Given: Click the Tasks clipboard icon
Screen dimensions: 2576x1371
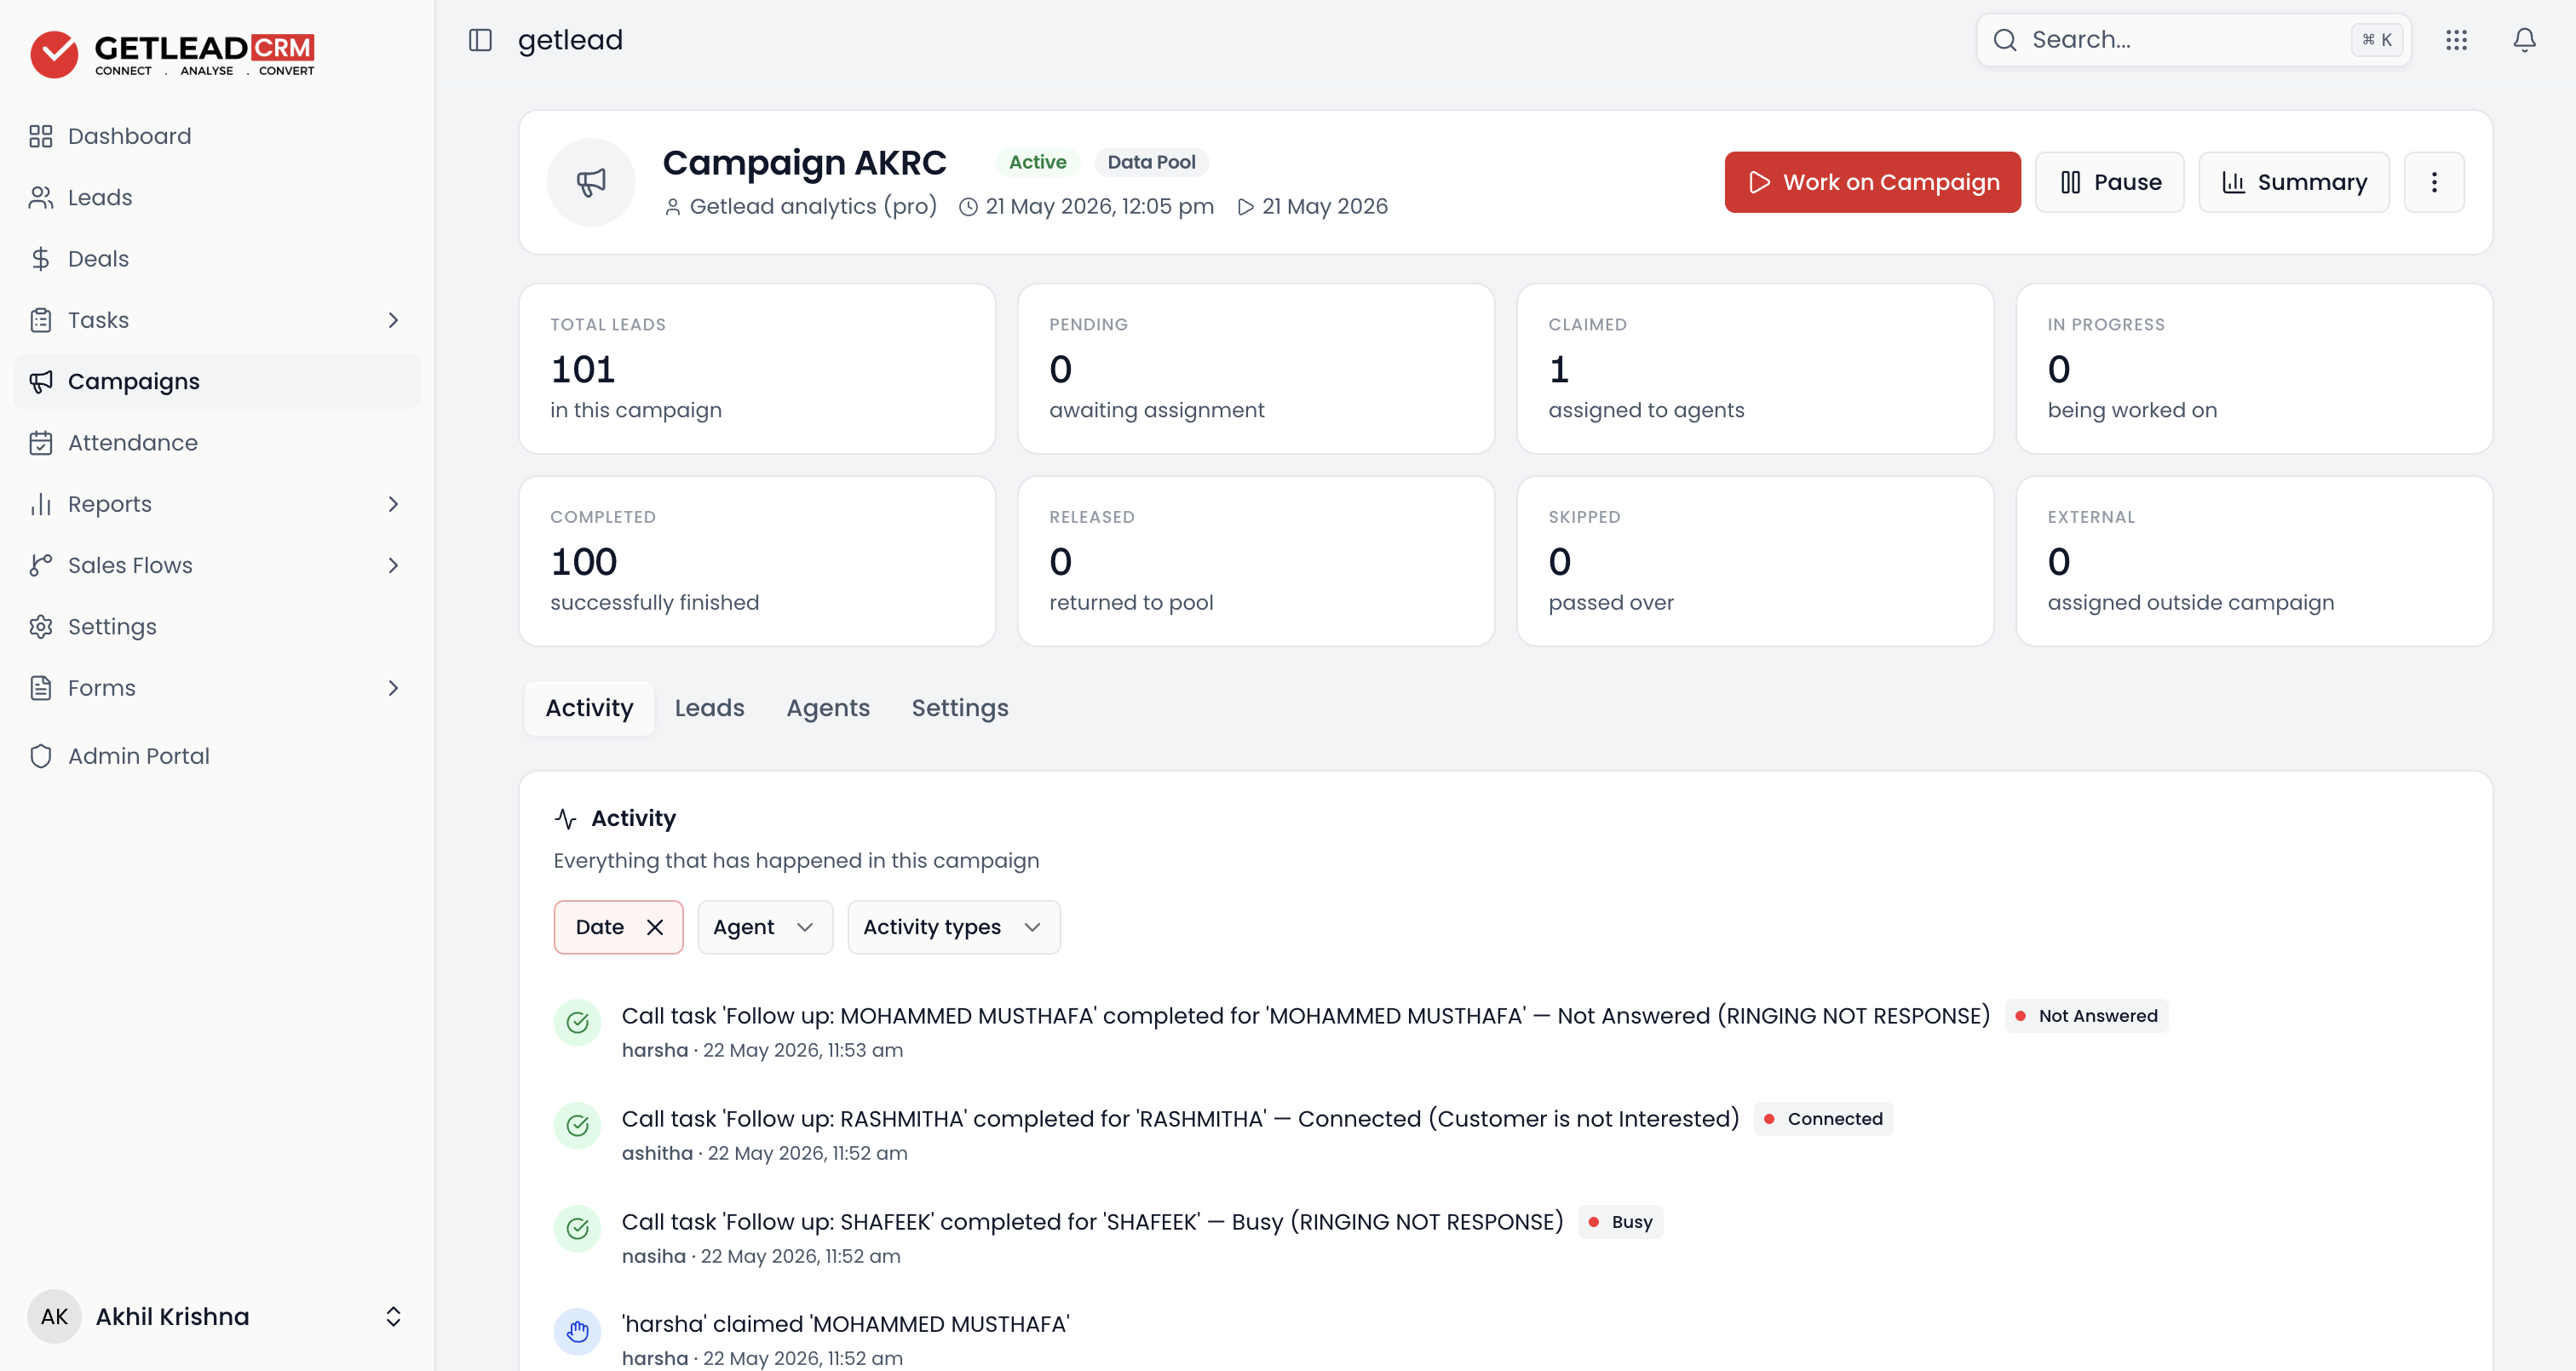Looking at the screenshot, I should point(41,320).
